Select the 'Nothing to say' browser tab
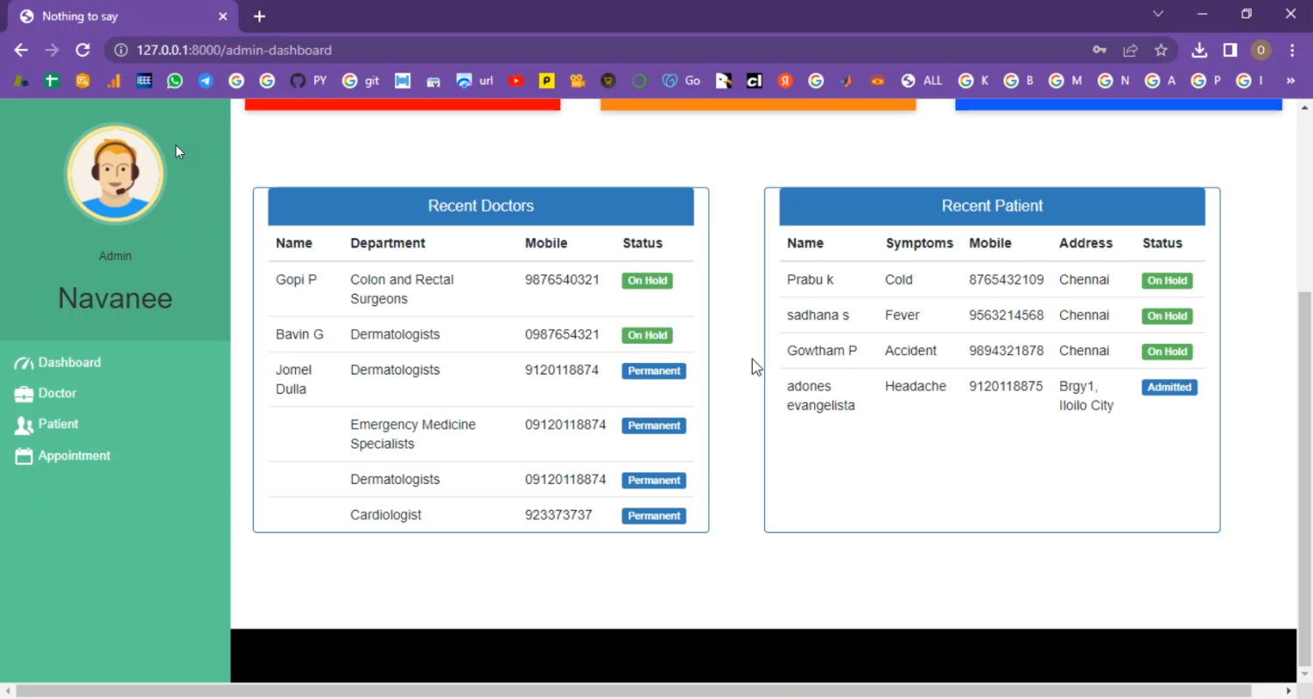This screenshot has width=1313, height=699. pyautogui.click(x=114, y=16)
